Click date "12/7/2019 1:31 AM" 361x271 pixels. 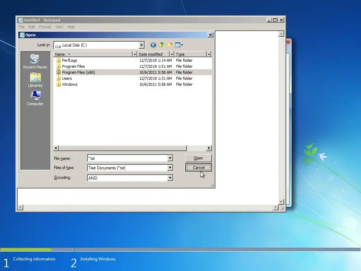pyautogui.click(x=155, y=78)
